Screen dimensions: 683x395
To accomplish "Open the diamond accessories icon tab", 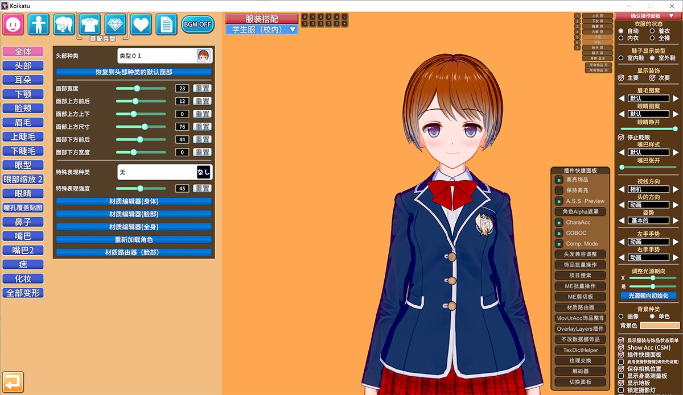I will click(x=116, y=24).
